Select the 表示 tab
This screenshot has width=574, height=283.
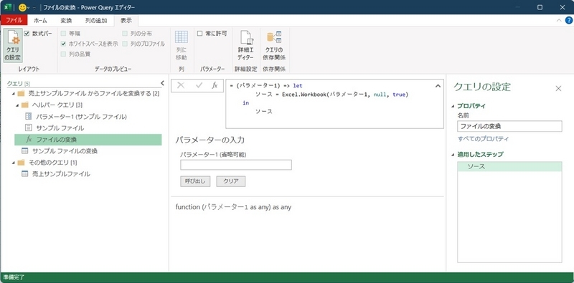tap(126, 21)
